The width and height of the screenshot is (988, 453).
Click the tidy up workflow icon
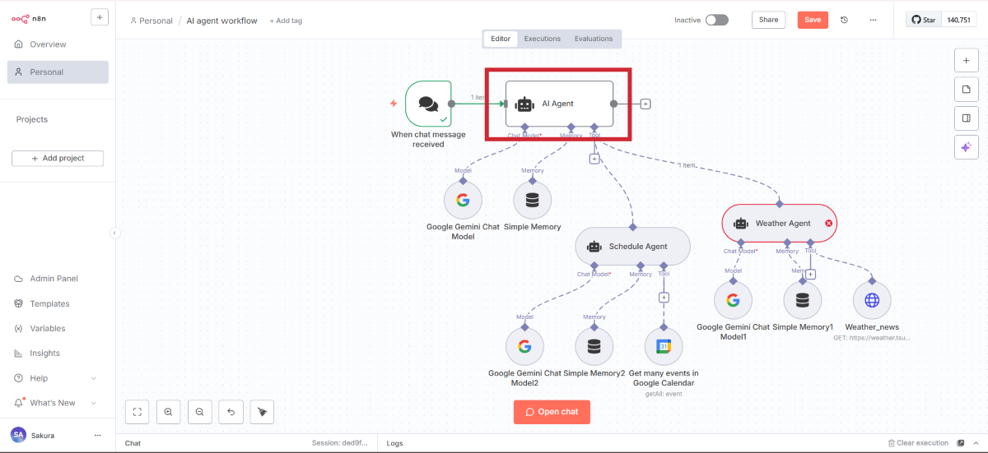click(262, 412)
